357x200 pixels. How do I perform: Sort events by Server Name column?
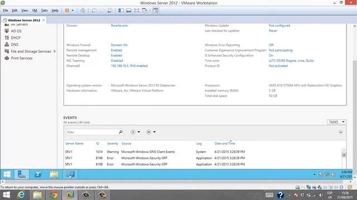(x=74, y=143)
